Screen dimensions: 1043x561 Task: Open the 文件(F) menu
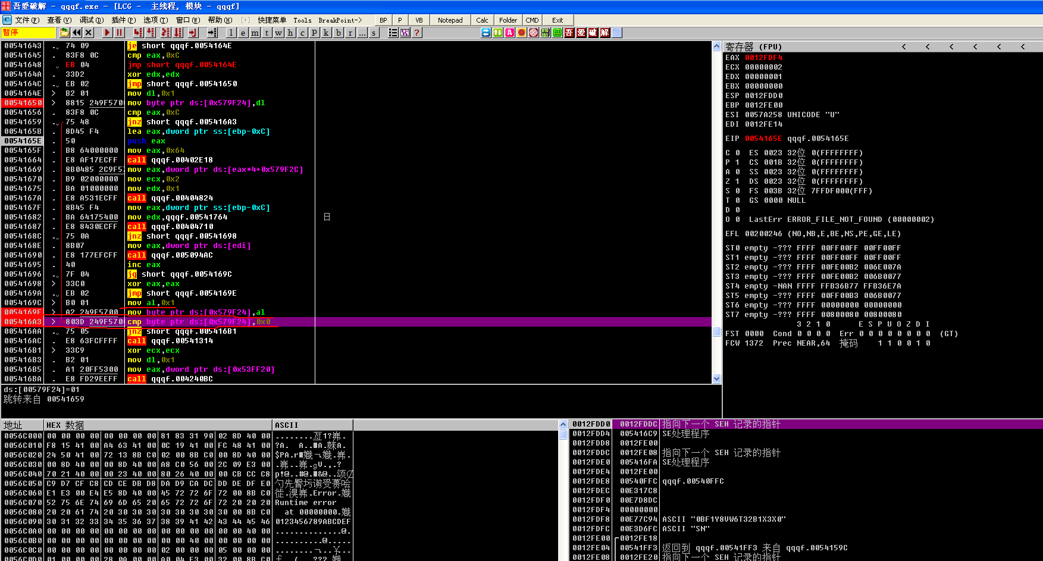(x=27, y=20)
